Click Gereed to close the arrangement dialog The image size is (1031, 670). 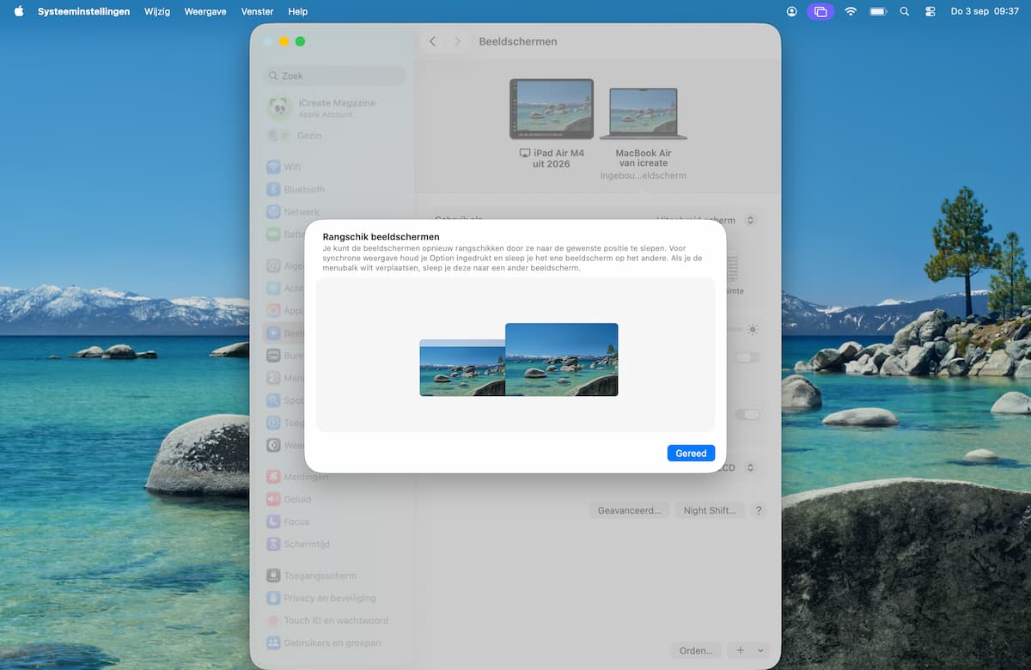[x=691, y=453]
